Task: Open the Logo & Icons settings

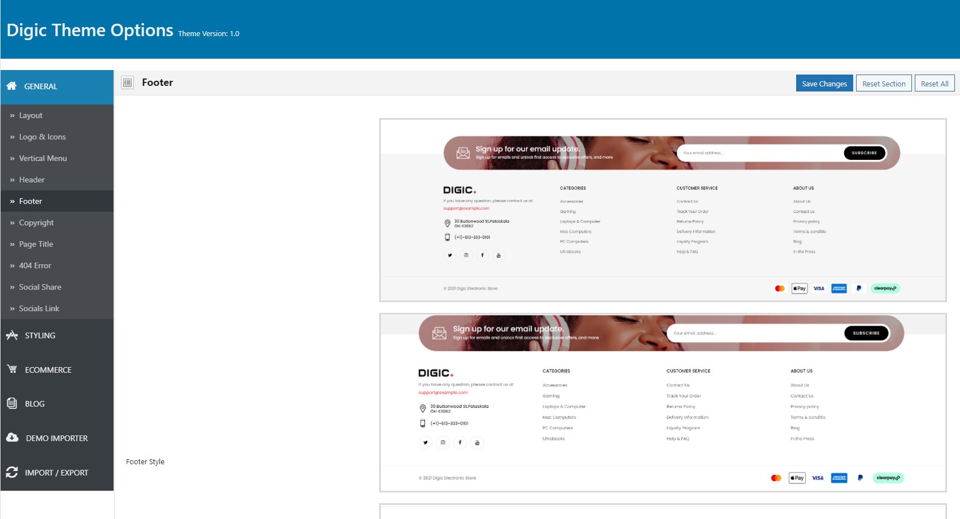Action: tap(57, 137)
